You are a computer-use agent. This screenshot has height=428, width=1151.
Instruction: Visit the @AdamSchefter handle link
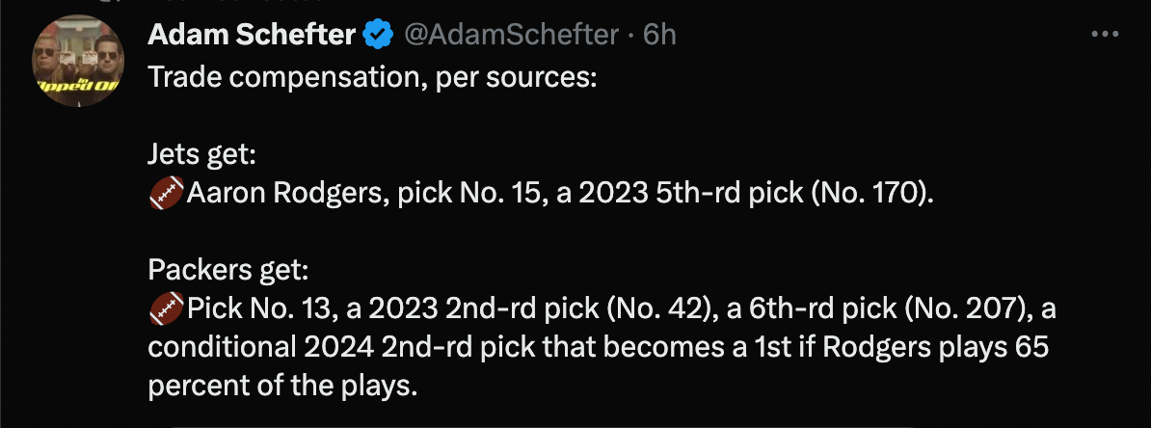[512, 35]
